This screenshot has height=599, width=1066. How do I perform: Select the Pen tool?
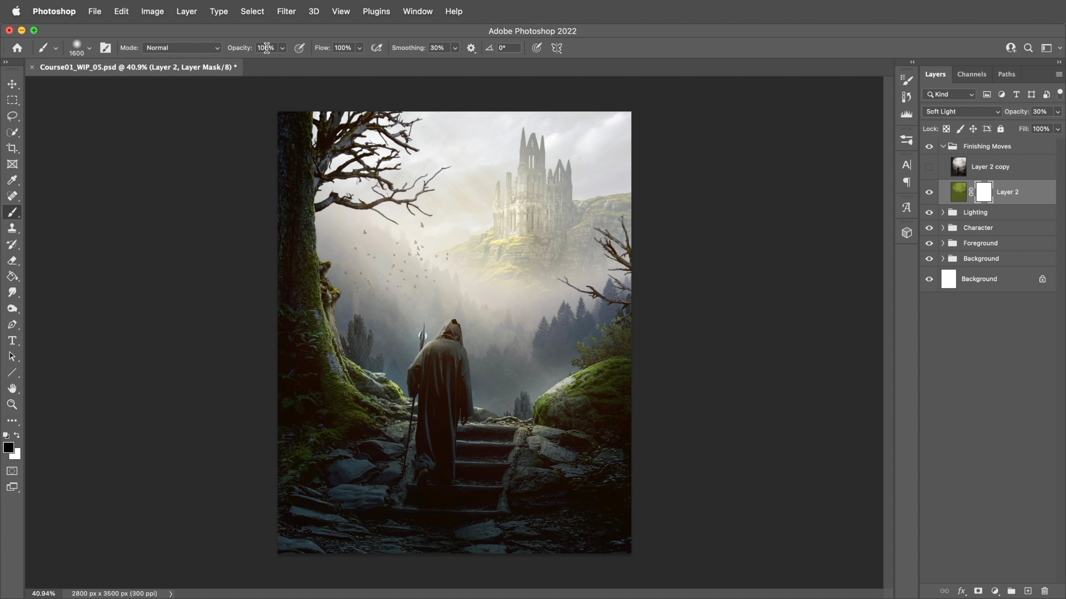coord(12,324)
